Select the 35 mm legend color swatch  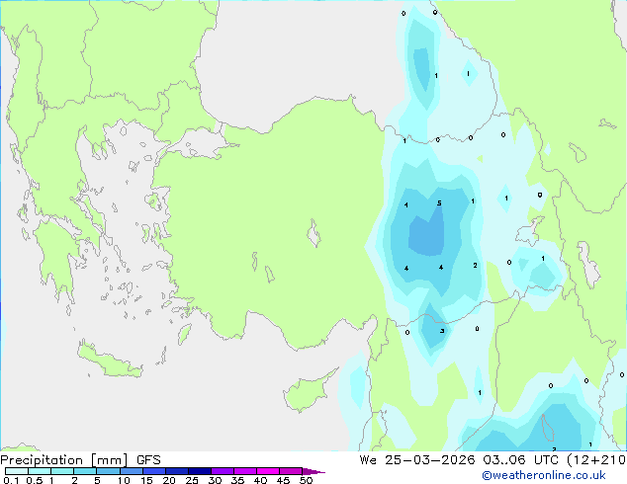(x=244, y=471)
